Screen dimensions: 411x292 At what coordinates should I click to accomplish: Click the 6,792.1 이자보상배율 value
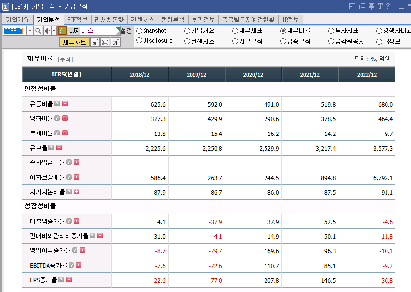(383, 178)
